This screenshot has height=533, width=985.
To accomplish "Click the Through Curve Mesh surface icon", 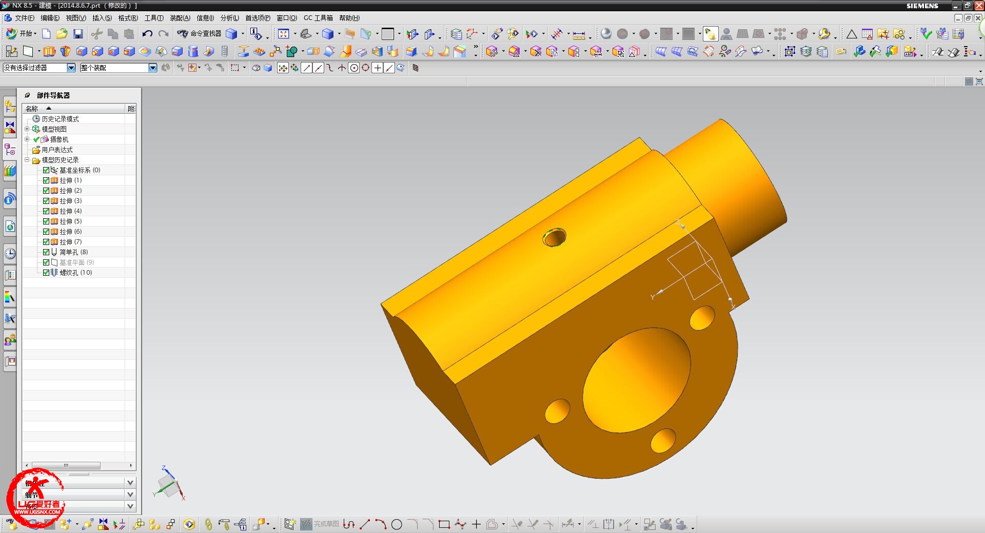I will coord(677,51).
